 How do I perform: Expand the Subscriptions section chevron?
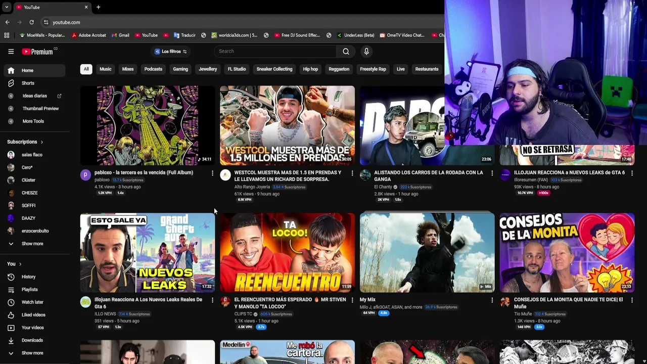[x=41, y=142]
